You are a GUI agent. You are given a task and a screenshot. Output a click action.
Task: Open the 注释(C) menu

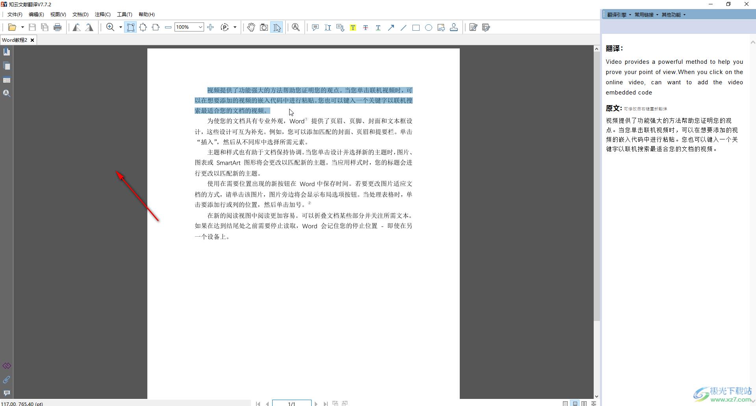click(x=102, y=14)
